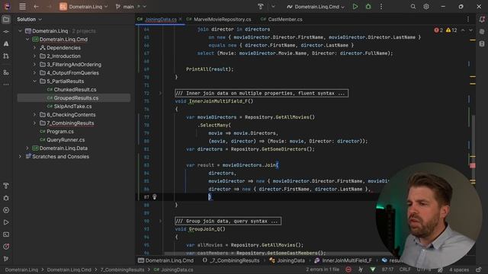Open the Commit tool window icon
The width and height of the screenshot is (488, 274).
coord(6,32)
